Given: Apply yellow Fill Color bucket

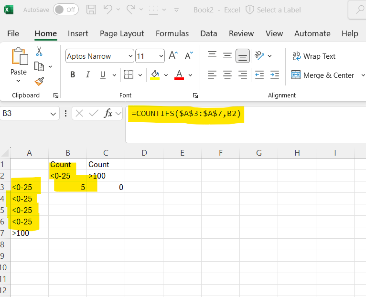Looking at the screenshot, I should (x=155, y=75).
